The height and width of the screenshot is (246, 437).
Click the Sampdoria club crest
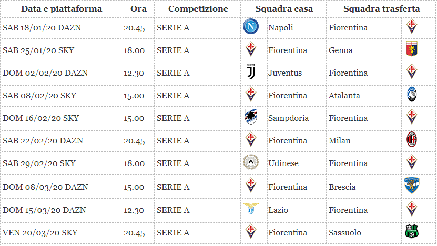point(251,117)
